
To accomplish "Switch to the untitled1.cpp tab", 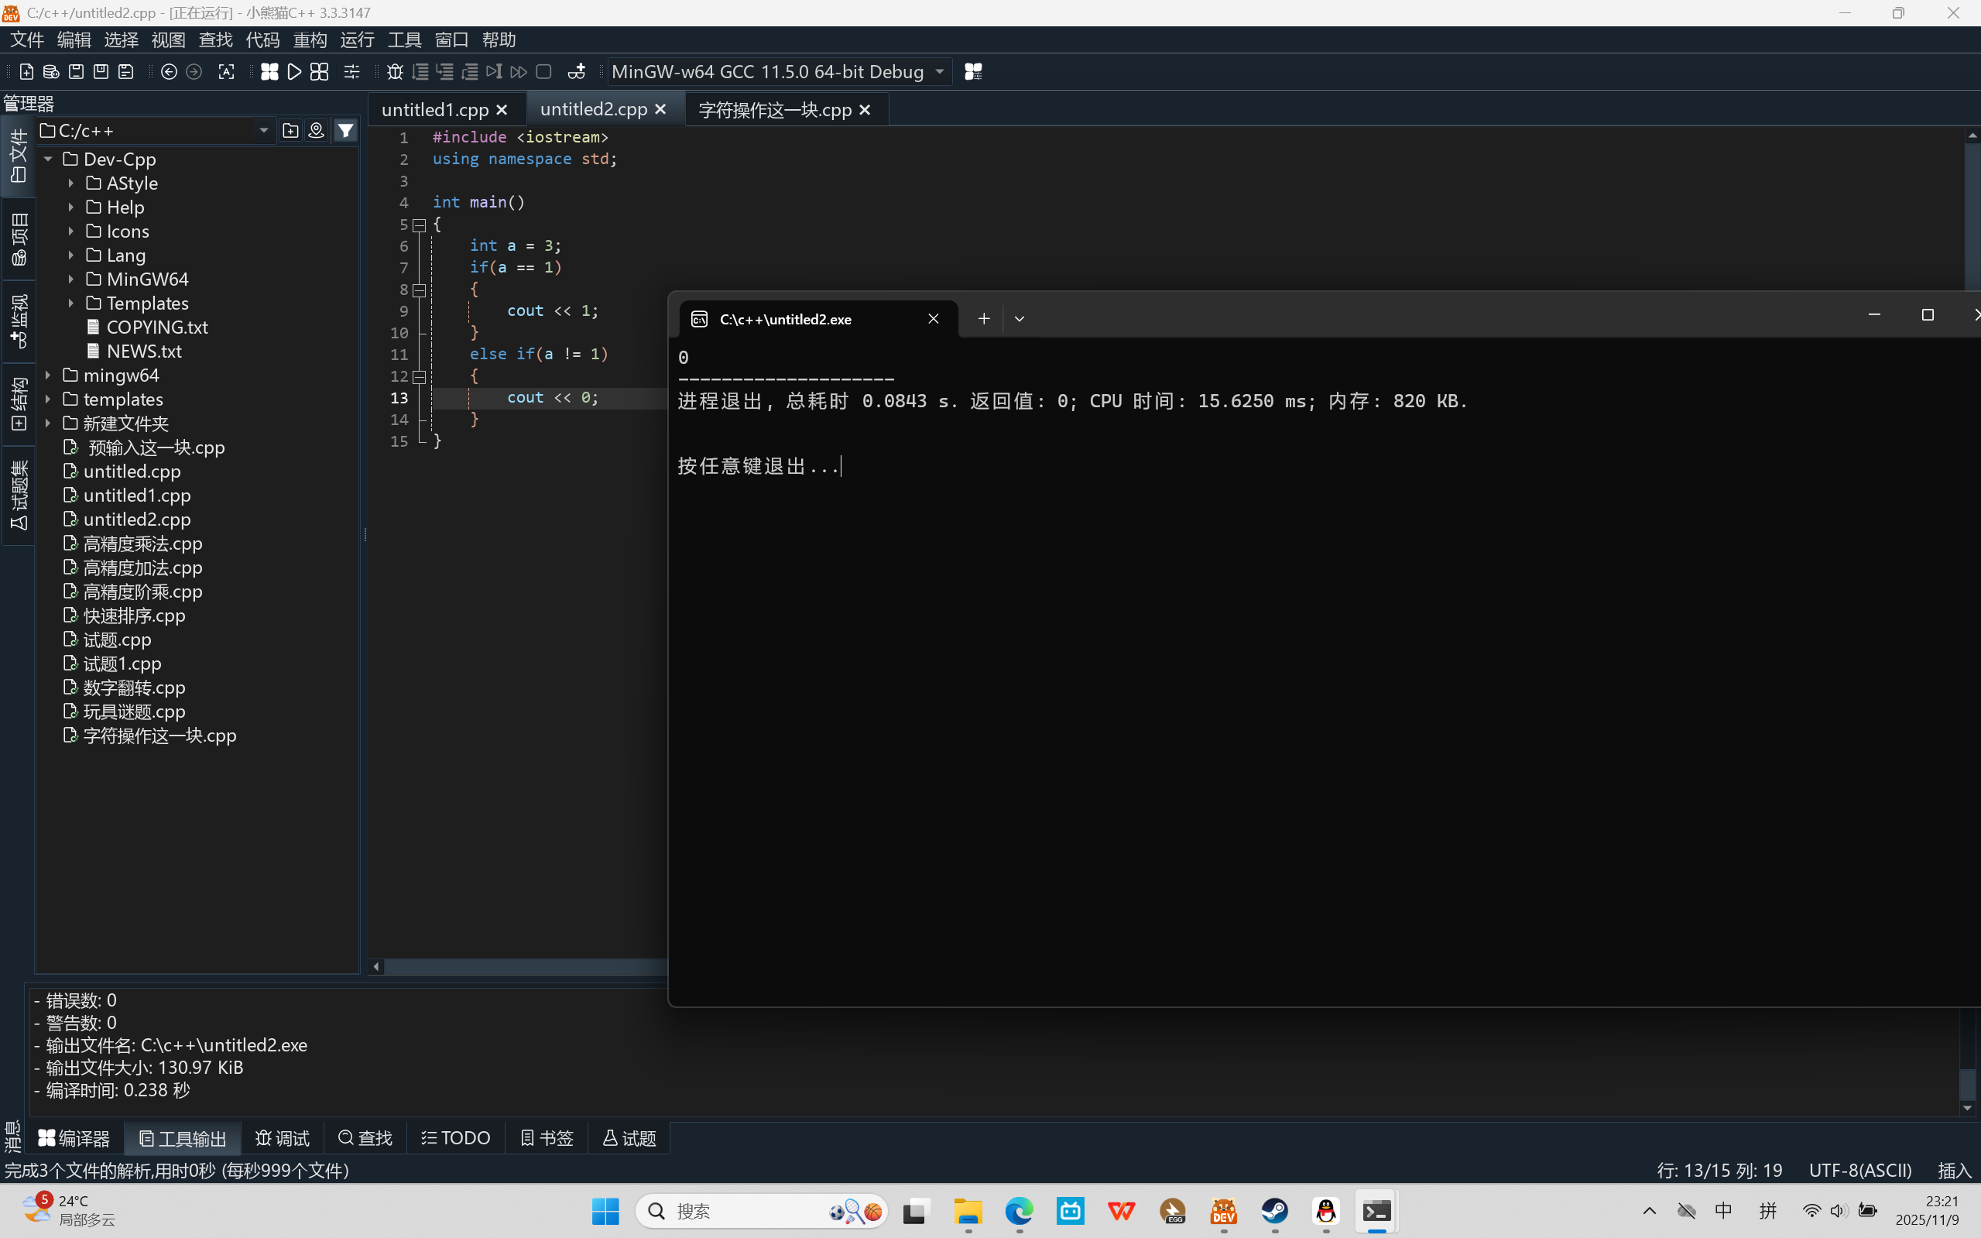I will click(434, 110).
